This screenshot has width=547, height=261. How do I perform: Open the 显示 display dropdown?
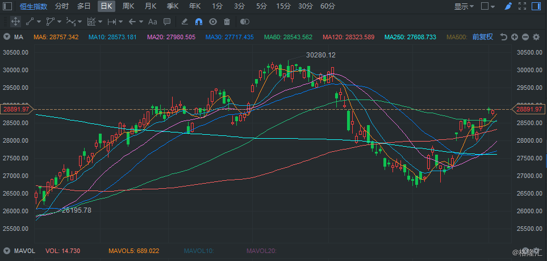pyautogui.click(x=464, y=6)
